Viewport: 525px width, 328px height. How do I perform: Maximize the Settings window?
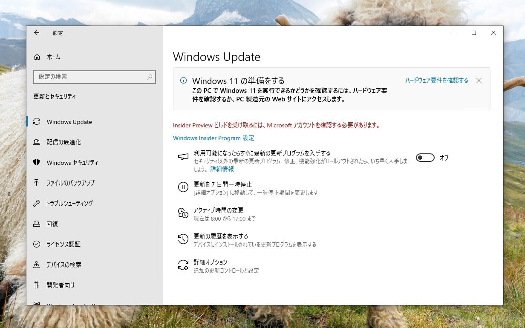[473, 33]
